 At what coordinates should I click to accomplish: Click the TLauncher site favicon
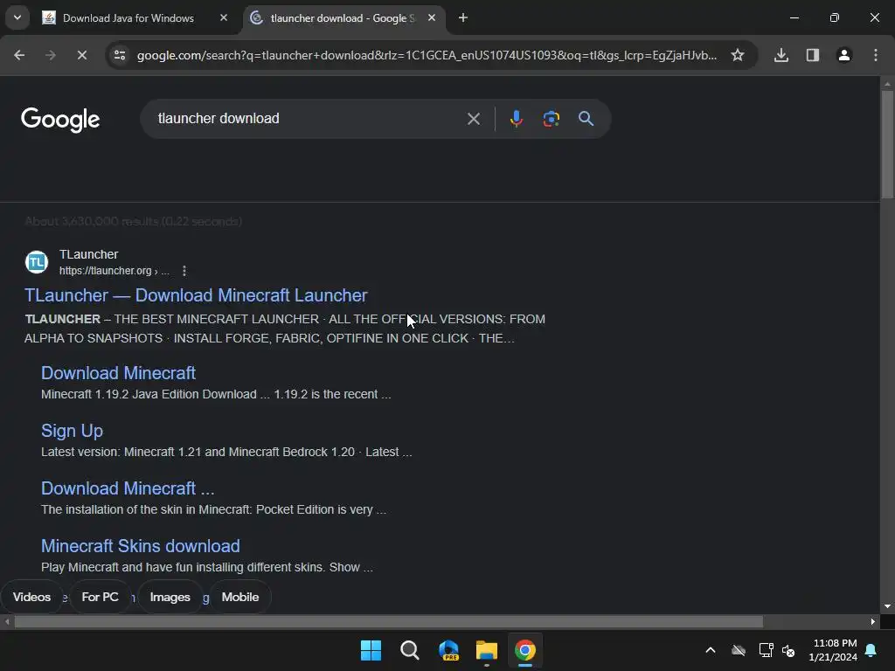tap(37, 262)
